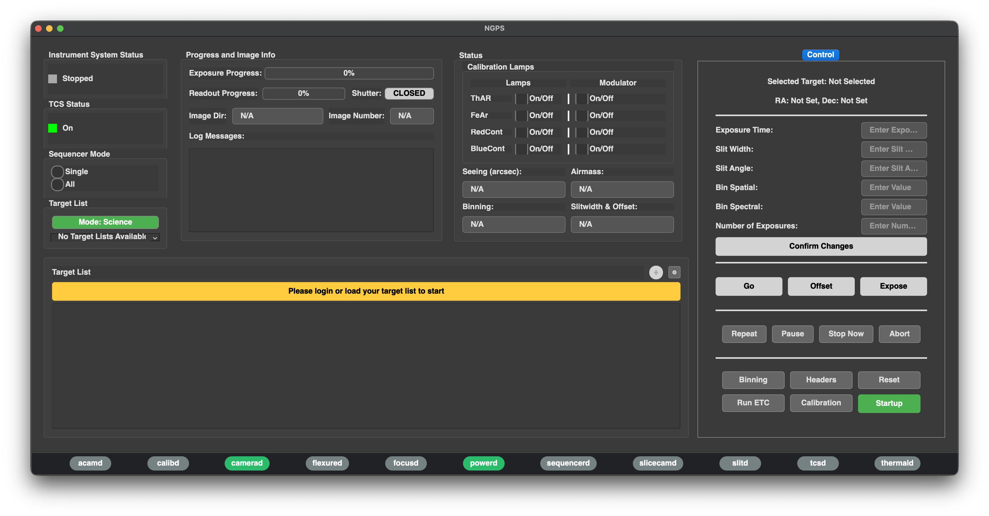Toggle the ThAR modulator On/Off checkbox

coord(582,99)
